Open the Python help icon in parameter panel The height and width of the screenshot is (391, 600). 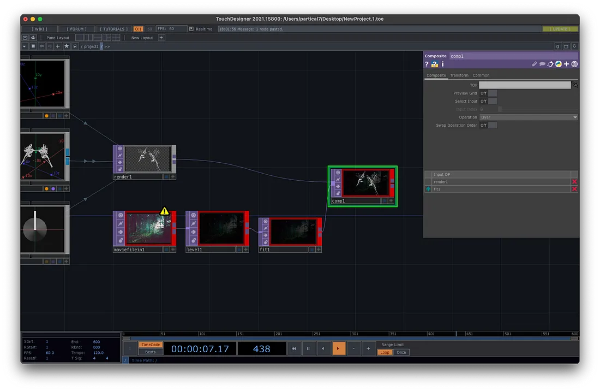tap(435, 64)
